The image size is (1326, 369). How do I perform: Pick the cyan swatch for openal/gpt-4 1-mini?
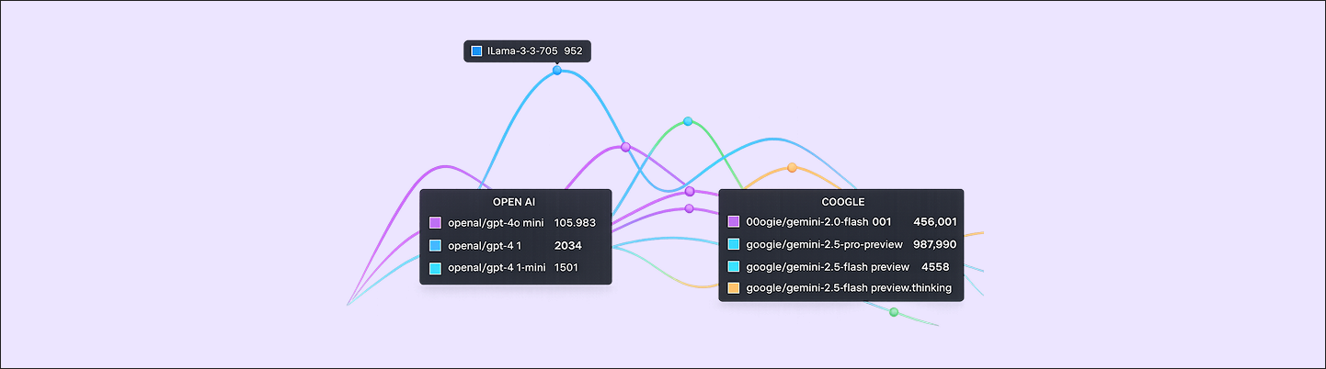(436, 268)
